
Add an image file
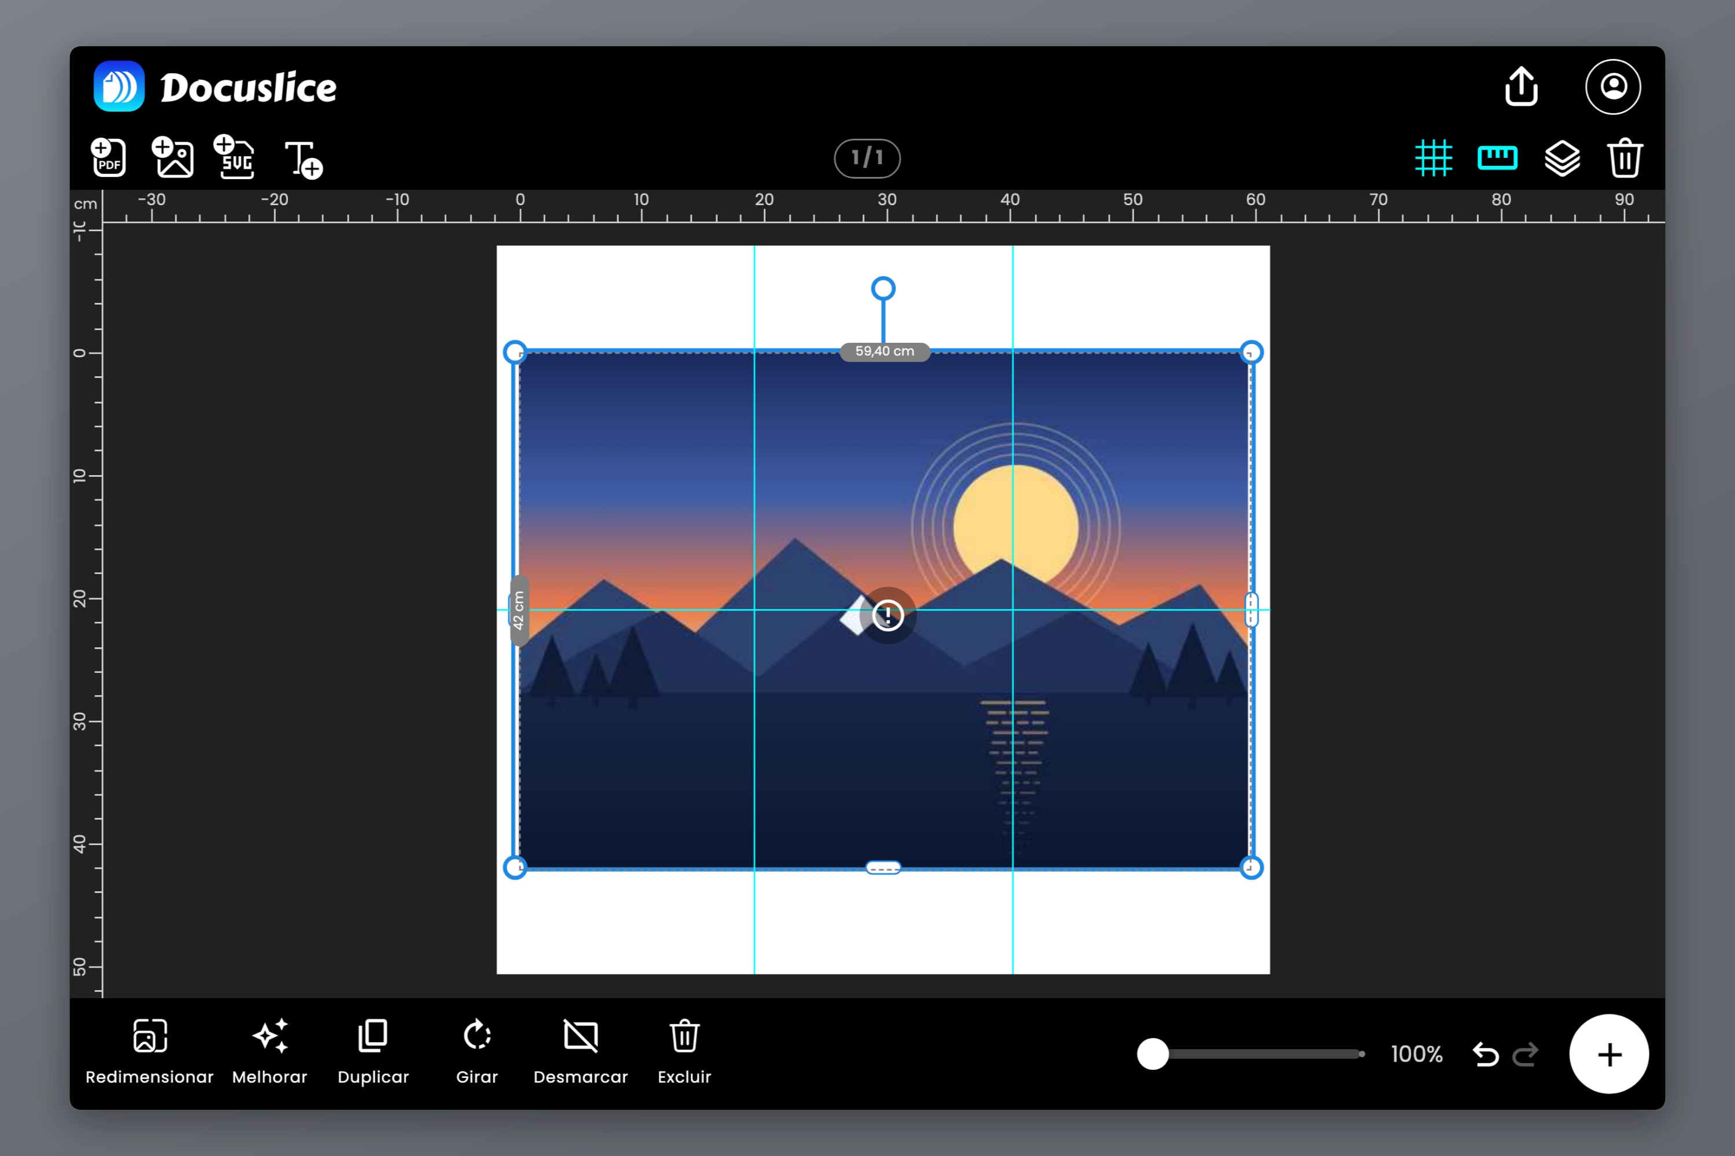(172, 157)
